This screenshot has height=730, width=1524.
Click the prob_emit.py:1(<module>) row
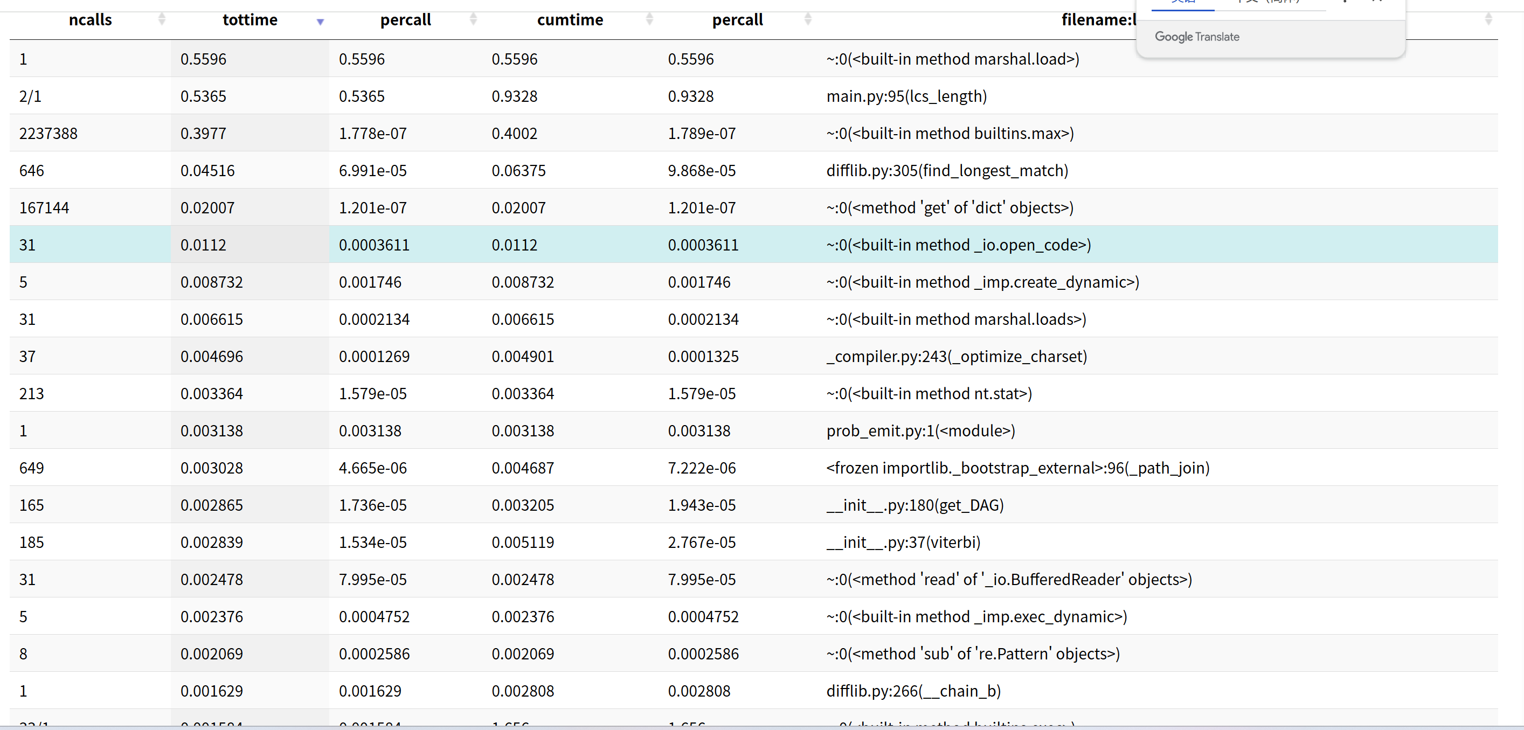920,430
